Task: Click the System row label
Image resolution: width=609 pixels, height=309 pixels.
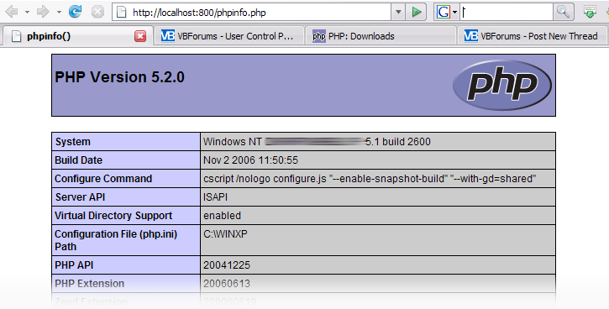Action: tap(72, 142)
